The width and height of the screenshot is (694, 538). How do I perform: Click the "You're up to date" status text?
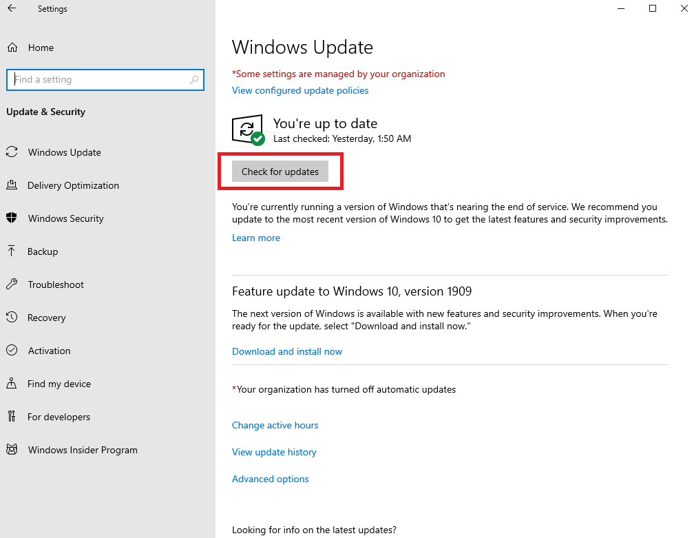click(x=325, y=123)
